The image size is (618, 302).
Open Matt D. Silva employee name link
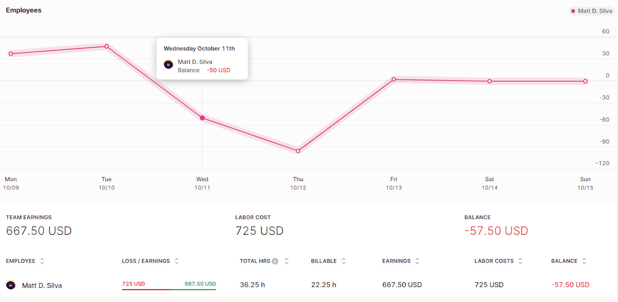click(42, 285)
